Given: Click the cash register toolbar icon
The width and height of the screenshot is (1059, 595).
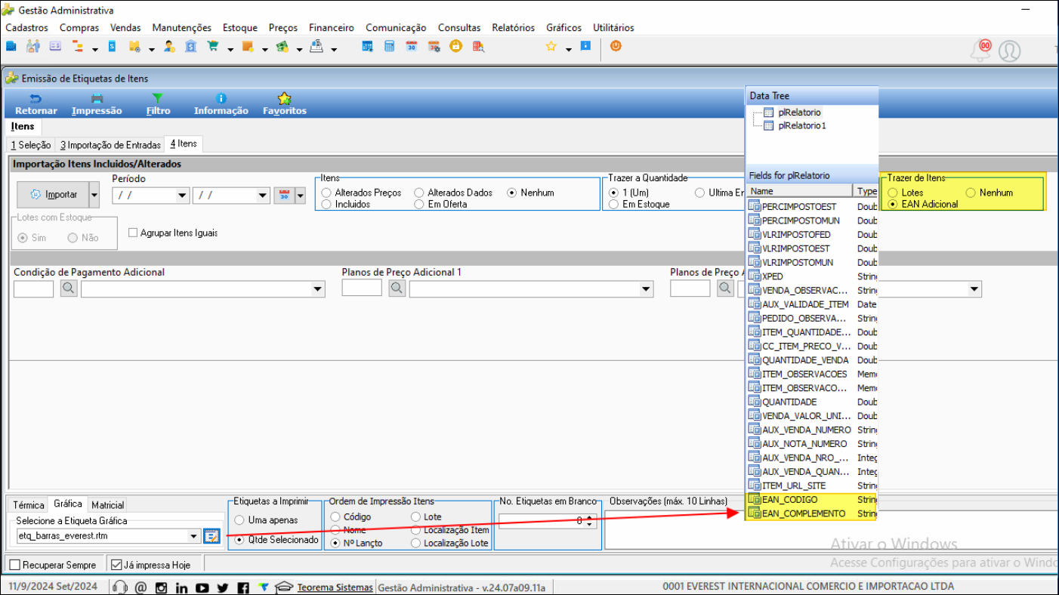Looking at the screenshot, I should (x=316, y=46).
